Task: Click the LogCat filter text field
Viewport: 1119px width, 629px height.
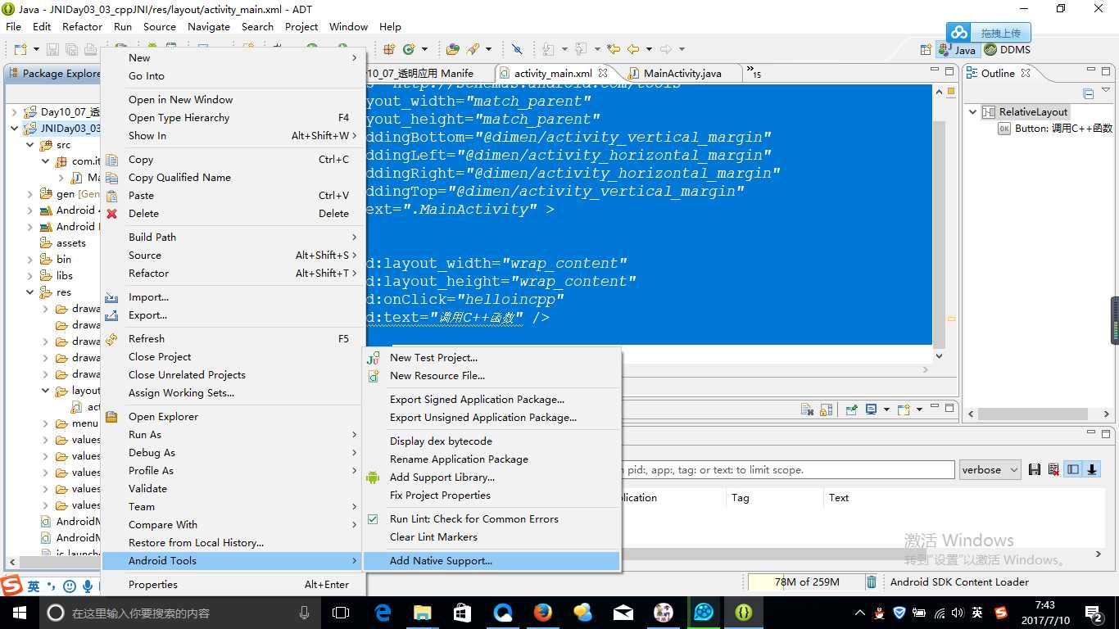Action: 788,470
